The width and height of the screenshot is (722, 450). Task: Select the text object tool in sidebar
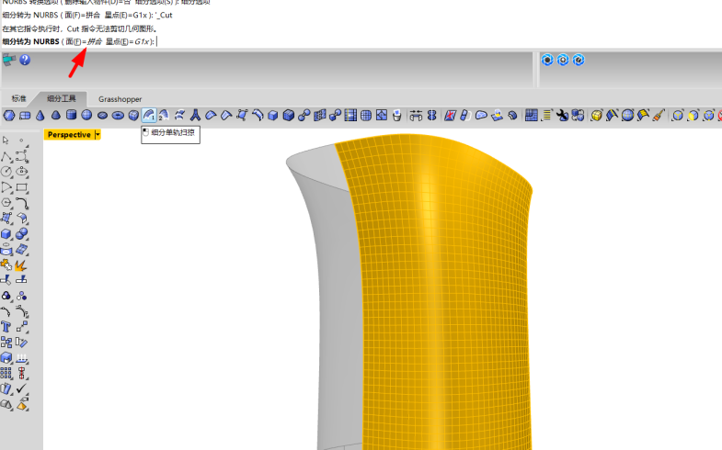pos(6,326)
